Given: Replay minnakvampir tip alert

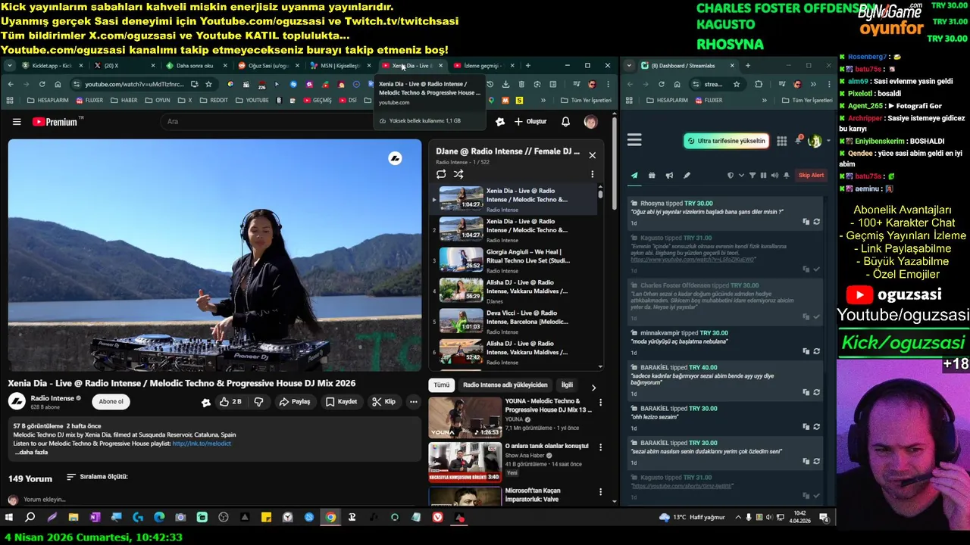Looking at the screenshot, I should pyautogui.click(x=817, y=351).
